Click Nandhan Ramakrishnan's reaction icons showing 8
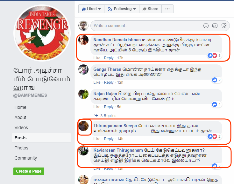The height and width of the screenshot is (184, 234). [x=214, y=56]
